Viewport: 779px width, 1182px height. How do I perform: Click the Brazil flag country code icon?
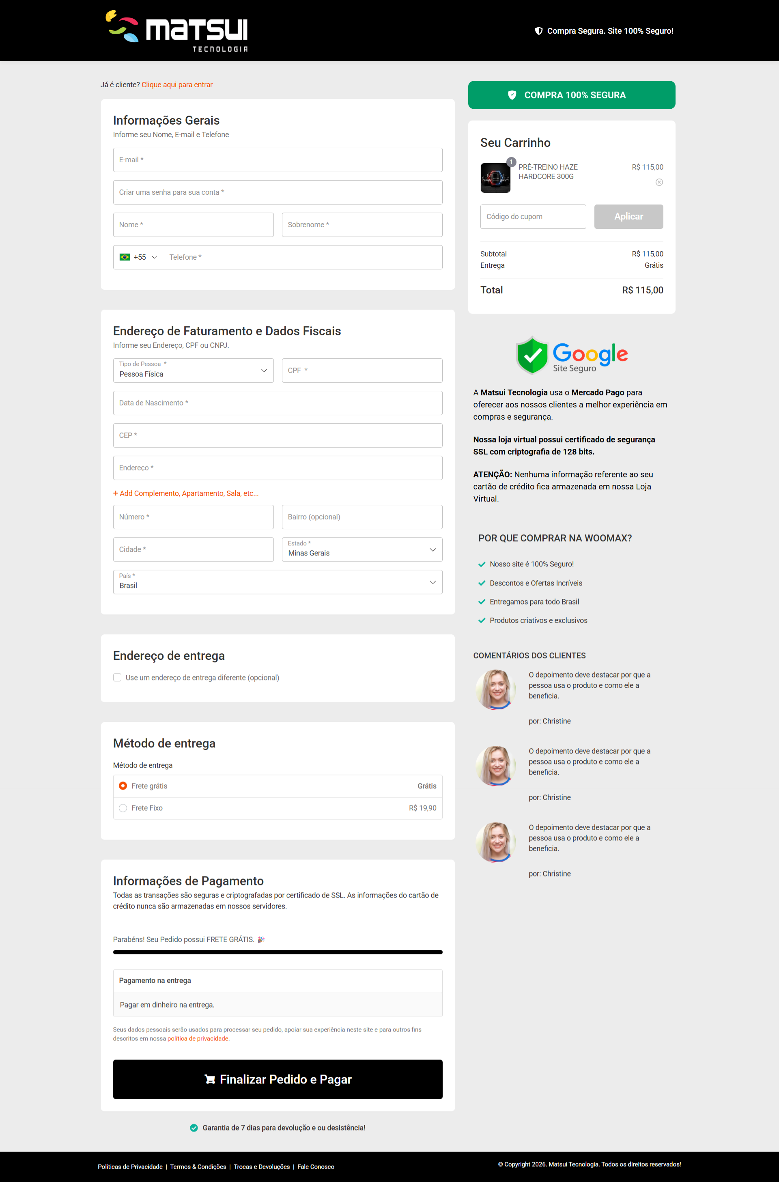(125, 257)
